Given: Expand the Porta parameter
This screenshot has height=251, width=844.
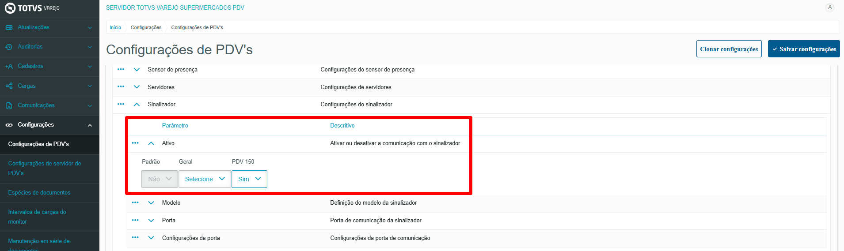Looking at the screenshot, I should pyautogui.click(x=151, y=221).
